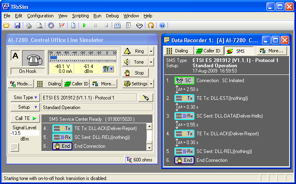Switch to Caller ID tab in Data Recorder
This screenshot has width=296, height=184.
point(209,51)
